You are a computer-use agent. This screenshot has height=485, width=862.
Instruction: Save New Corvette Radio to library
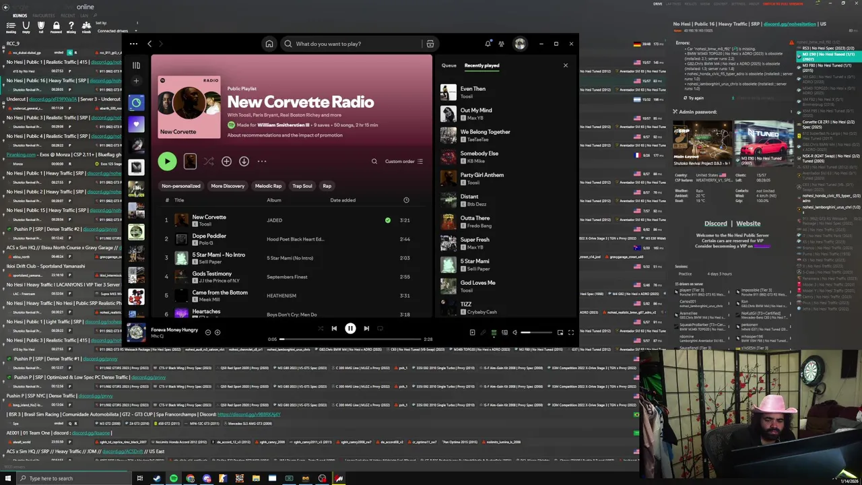click(x=226, y=161)
